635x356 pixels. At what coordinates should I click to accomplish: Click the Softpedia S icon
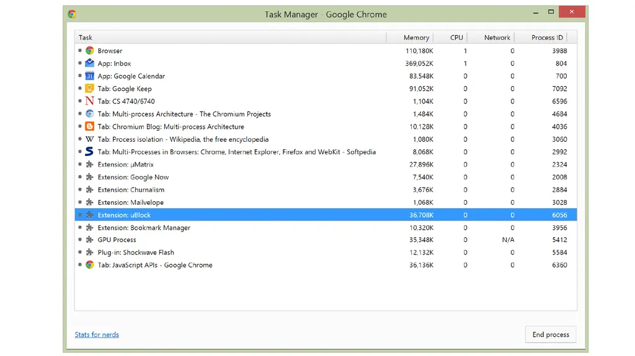(89, 152)
